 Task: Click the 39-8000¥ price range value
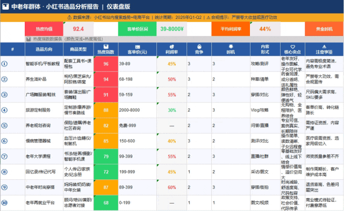click(172, 29)
